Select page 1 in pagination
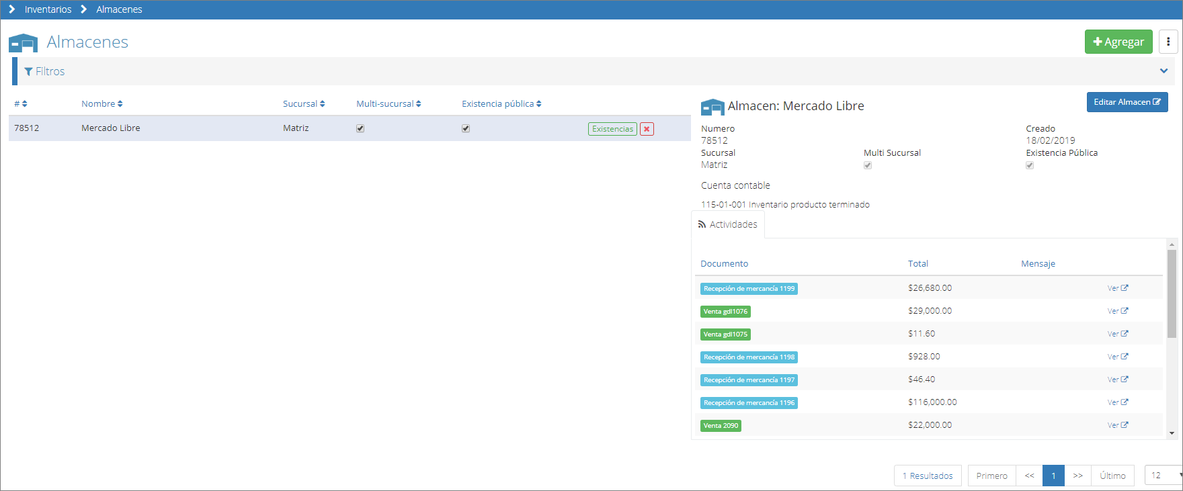Screen dimensions: 1183x491 (1053, 476)
